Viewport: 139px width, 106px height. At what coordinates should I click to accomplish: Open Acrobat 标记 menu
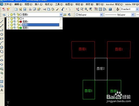click(x=115, y=4)
